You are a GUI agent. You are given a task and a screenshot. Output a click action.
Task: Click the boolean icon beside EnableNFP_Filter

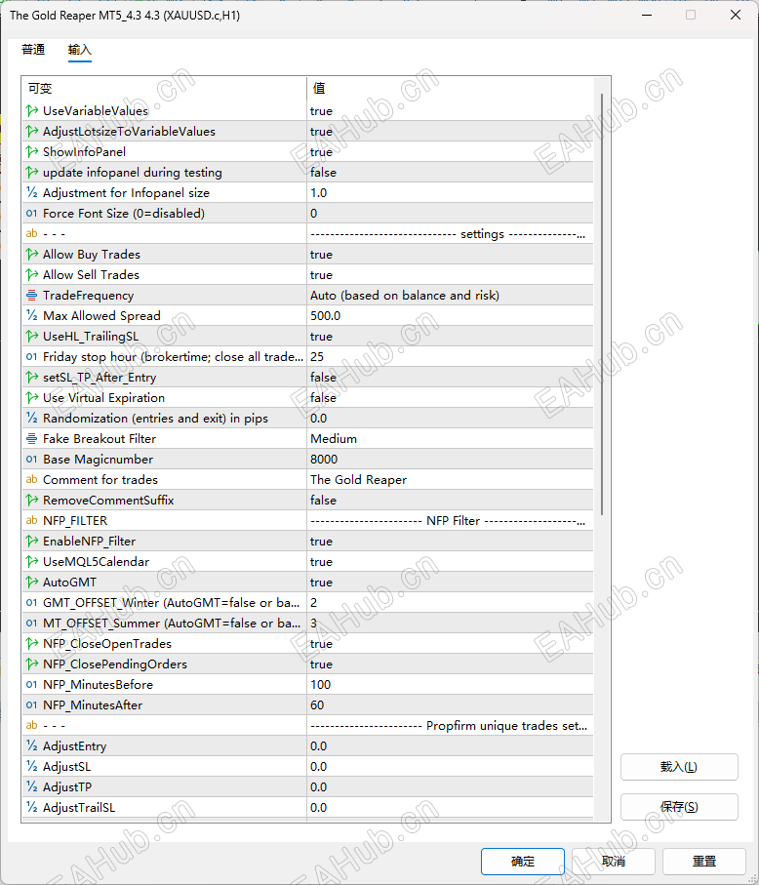tap(31, 542)
